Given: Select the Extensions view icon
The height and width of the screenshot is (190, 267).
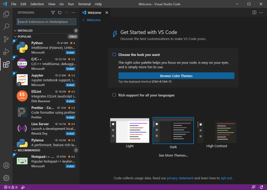Looking at the screenshot, I should click(6, 64).
